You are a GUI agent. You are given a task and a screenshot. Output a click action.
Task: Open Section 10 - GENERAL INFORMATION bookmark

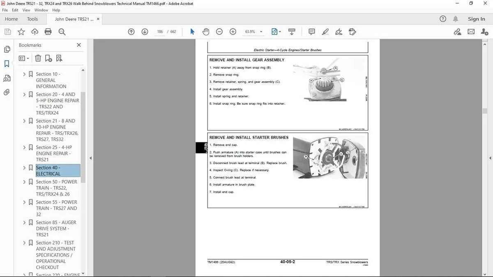tap(51, 80)
